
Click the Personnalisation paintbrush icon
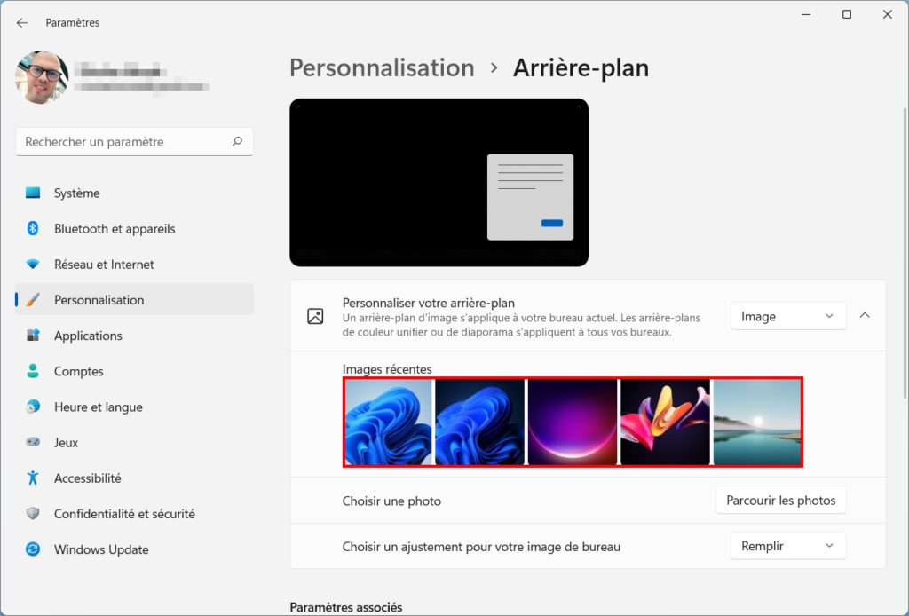click(33, 300)
